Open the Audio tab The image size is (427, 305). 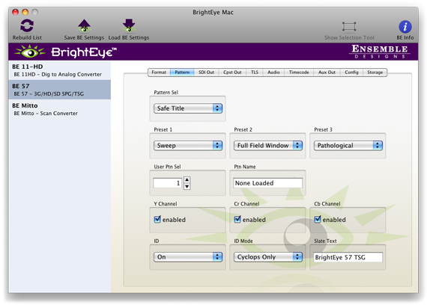[273, 73]
